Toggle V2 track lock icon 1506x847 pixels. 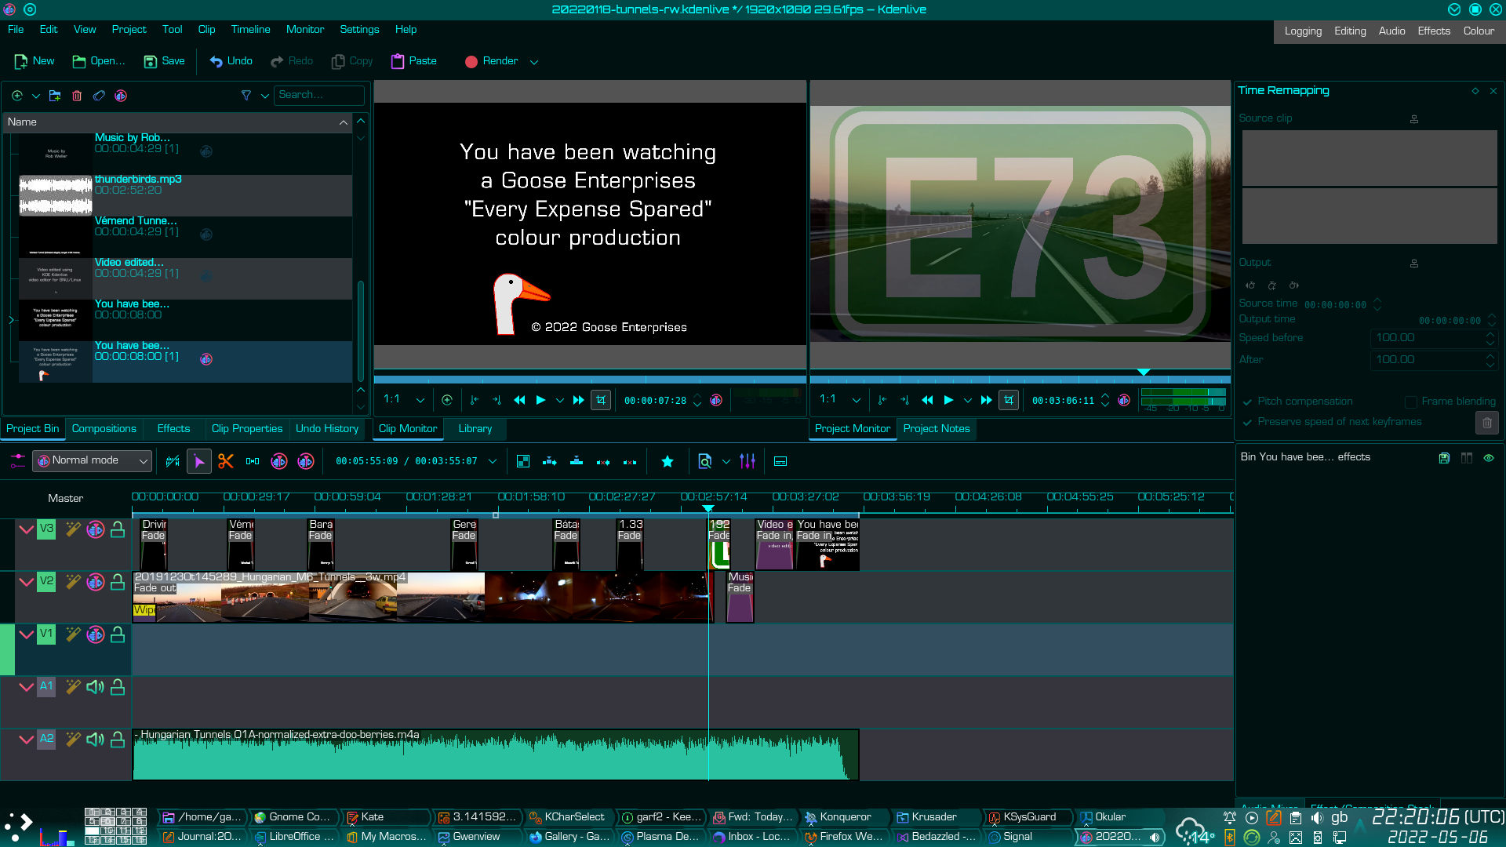pos(118,581)
